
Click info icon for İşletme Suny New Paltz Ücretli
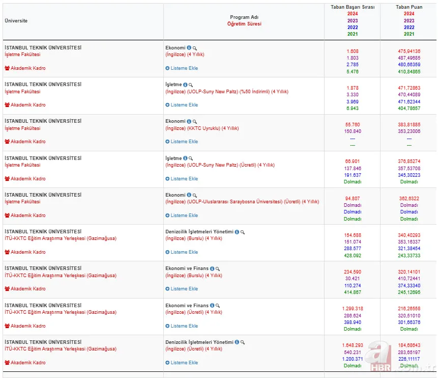click(x=185, y=158)
